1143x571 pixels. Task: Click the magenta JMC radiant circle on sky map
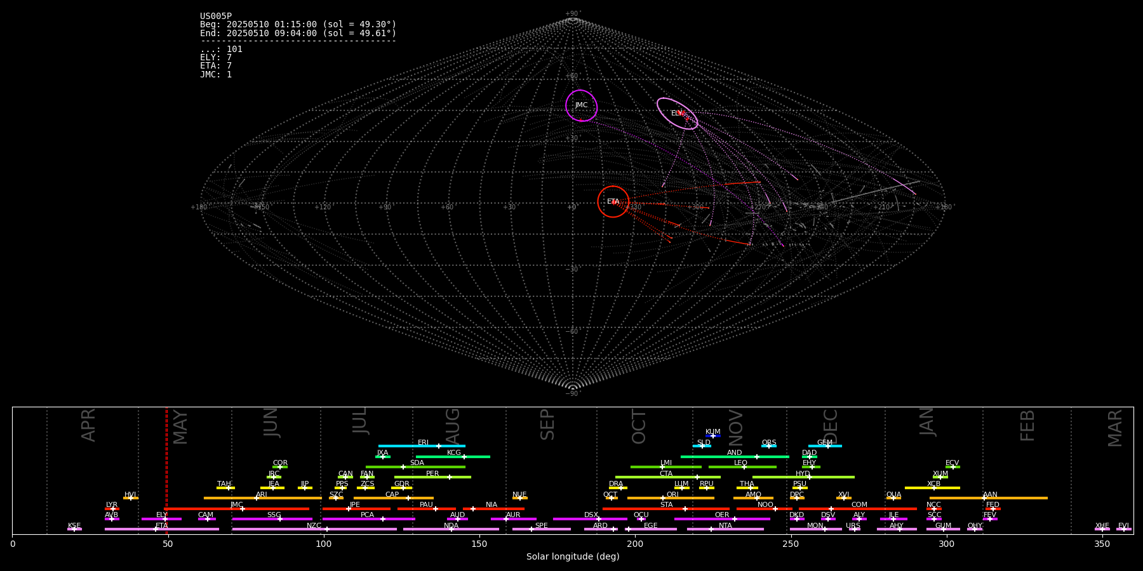[582, 105]
